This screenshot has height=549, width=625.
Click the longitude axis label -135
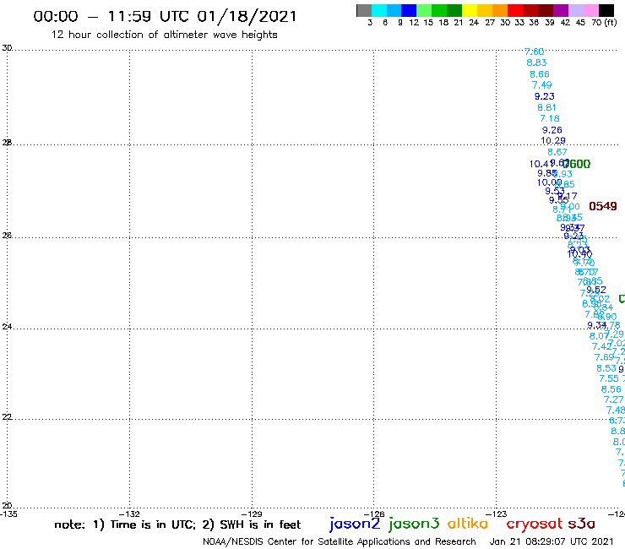pyautogui.click(x=9, y=514)
